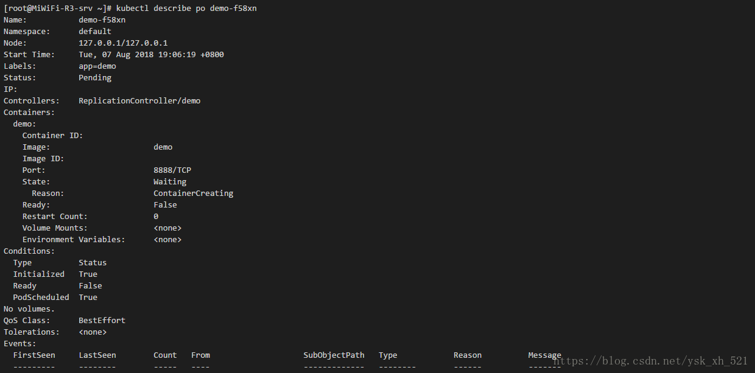The height and width of the screenshot is (373, 755).
Task: Select the Restart Count value 0
Action: coord(156,216)
